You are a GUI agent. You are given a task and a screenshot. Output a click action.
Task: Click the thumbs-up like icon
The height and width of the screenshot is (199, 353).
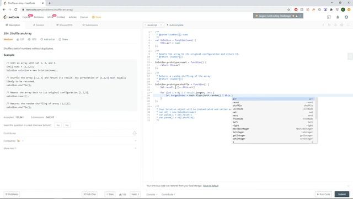[18, 39]
